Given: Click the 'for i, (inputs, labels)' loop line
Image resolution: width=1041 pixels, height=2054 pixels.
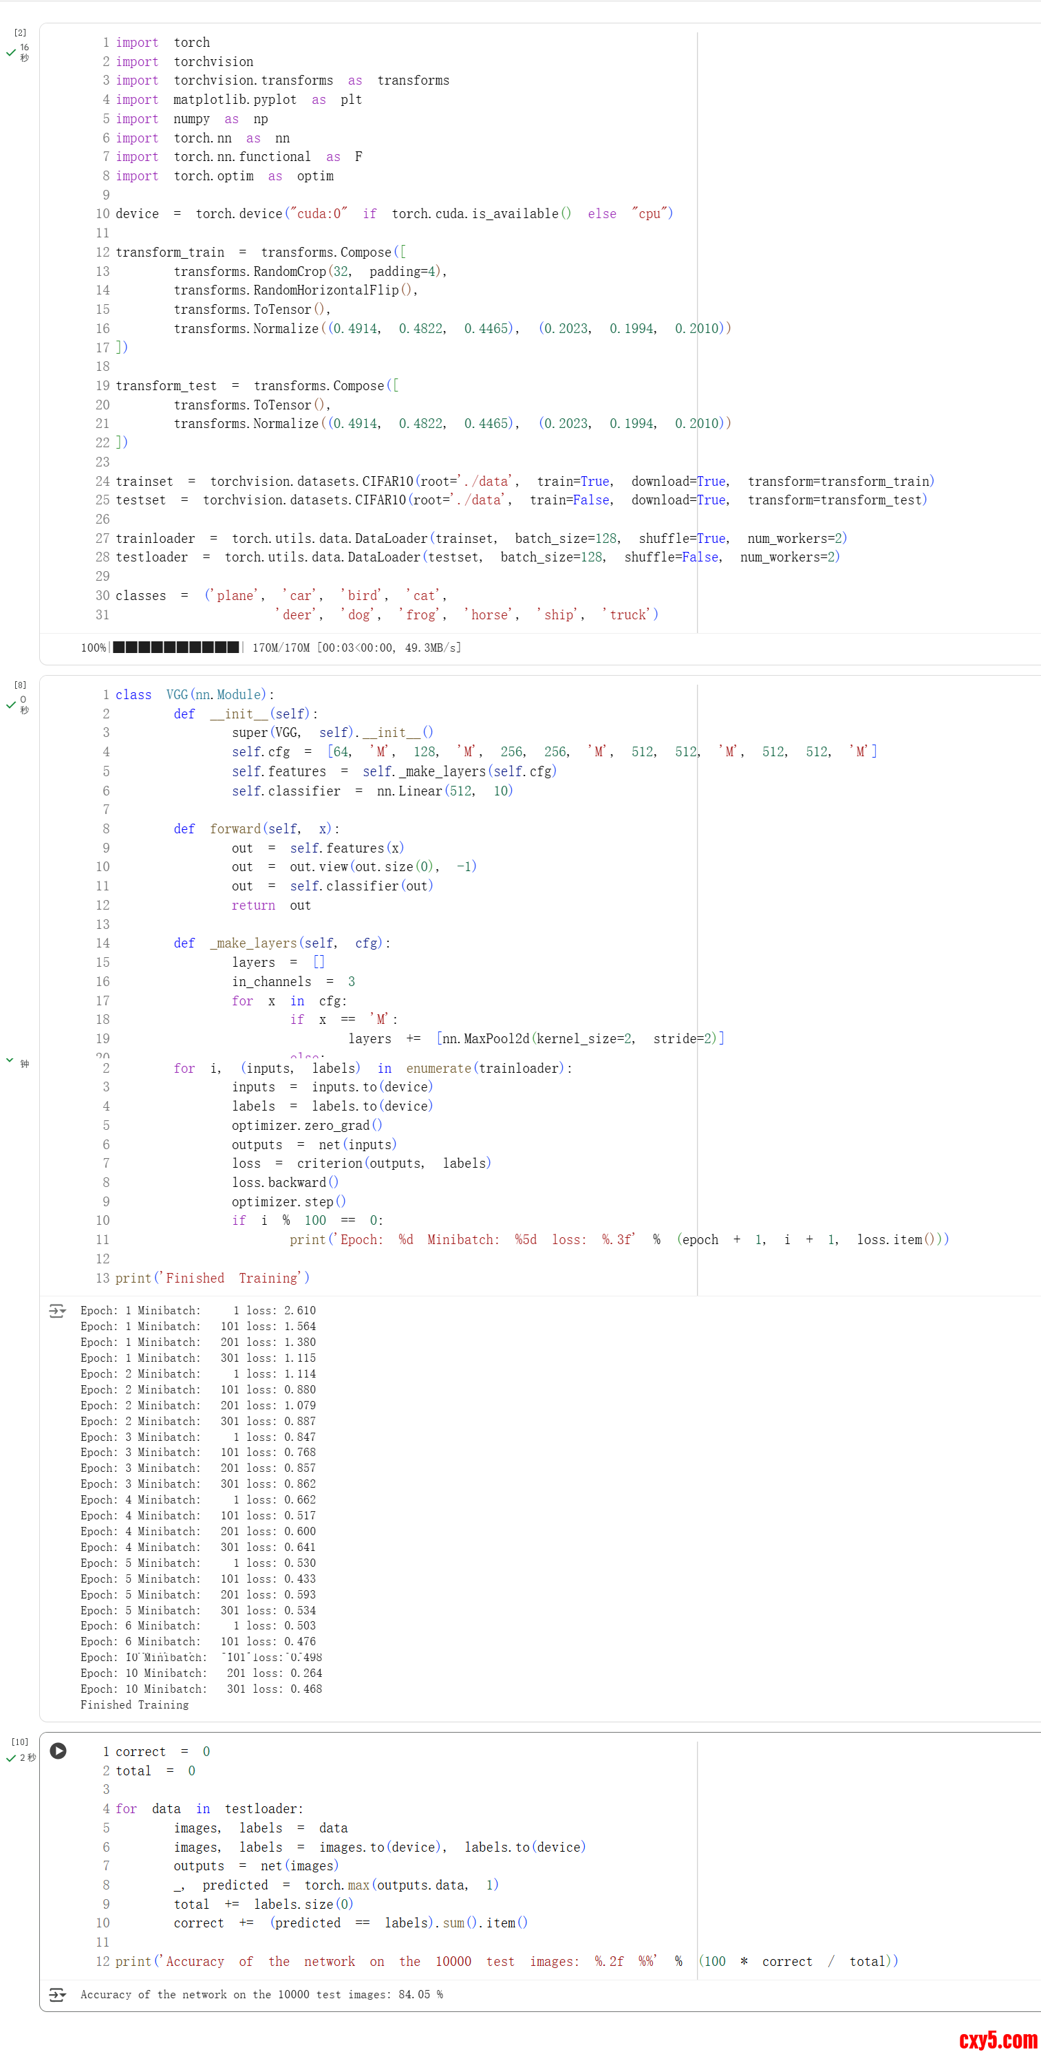Looking at the screenshot, I should point(373,1068).
